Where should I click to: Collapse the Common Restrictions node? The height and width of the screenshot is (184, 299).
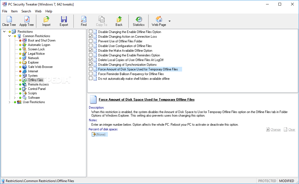click(x=10, y=36)
